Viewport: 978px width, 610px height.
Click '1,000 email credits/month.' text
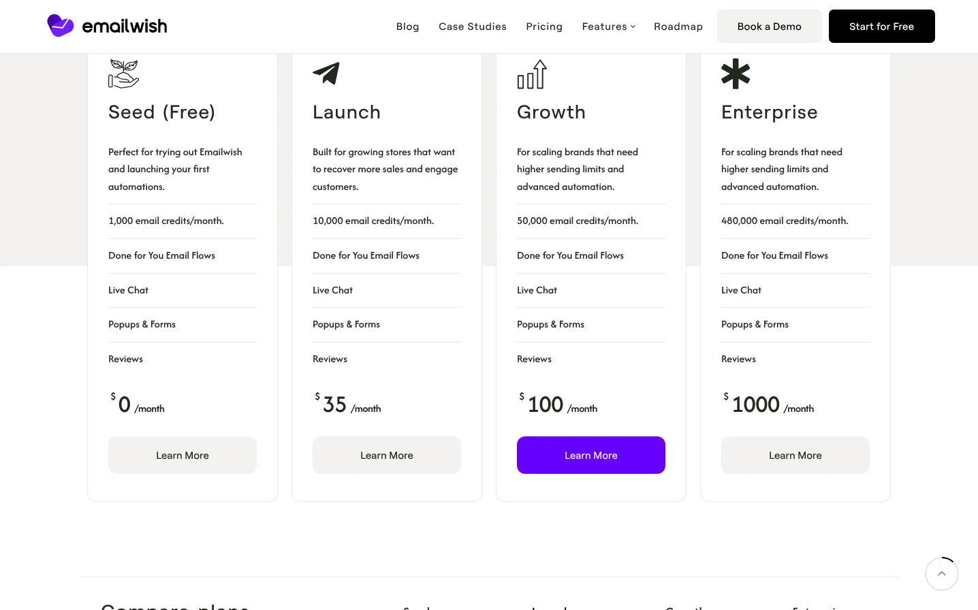pos(166,221)
